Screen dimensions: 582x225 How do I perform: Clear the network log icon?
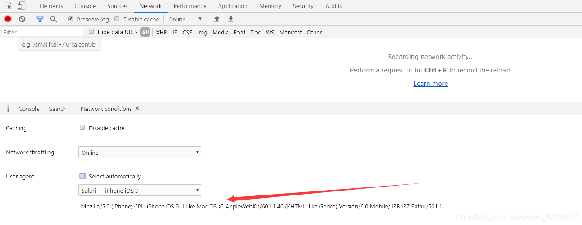click(x=22, y=19)
